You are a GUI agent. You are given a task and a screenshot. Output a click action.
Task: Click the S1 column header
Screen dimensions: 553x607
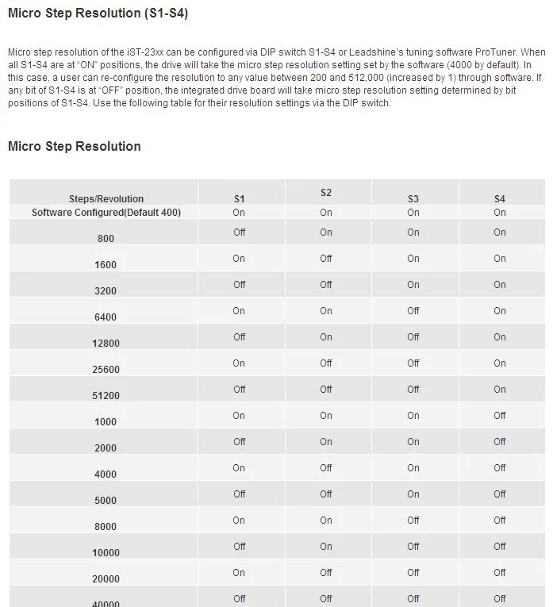click(x=239, y=199)
